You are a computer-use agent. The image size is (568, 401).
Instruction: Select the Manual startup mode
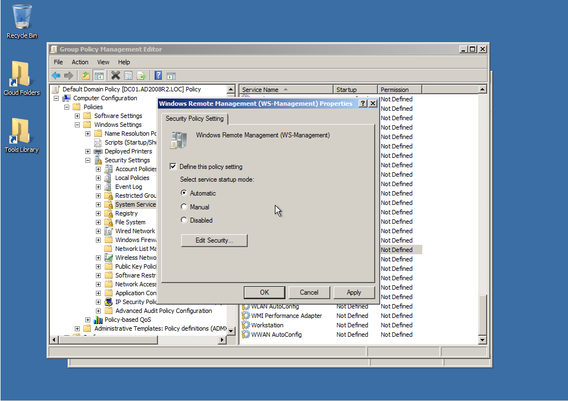185,207
